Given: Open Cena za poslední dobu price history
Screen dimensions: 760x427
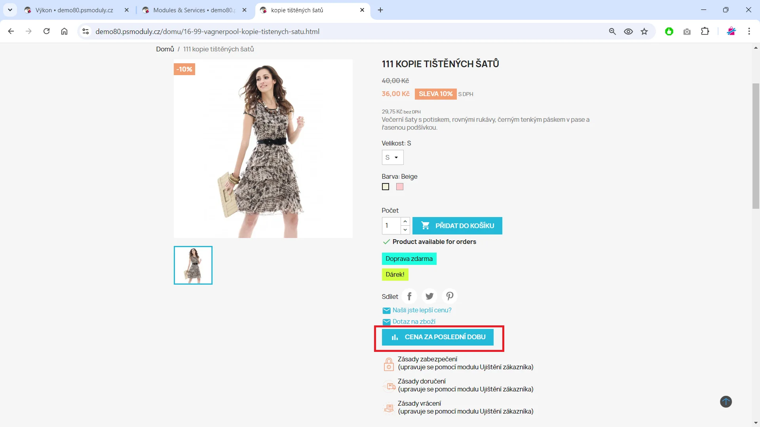Looking at the screenshot, I should [x=437, y=337].
